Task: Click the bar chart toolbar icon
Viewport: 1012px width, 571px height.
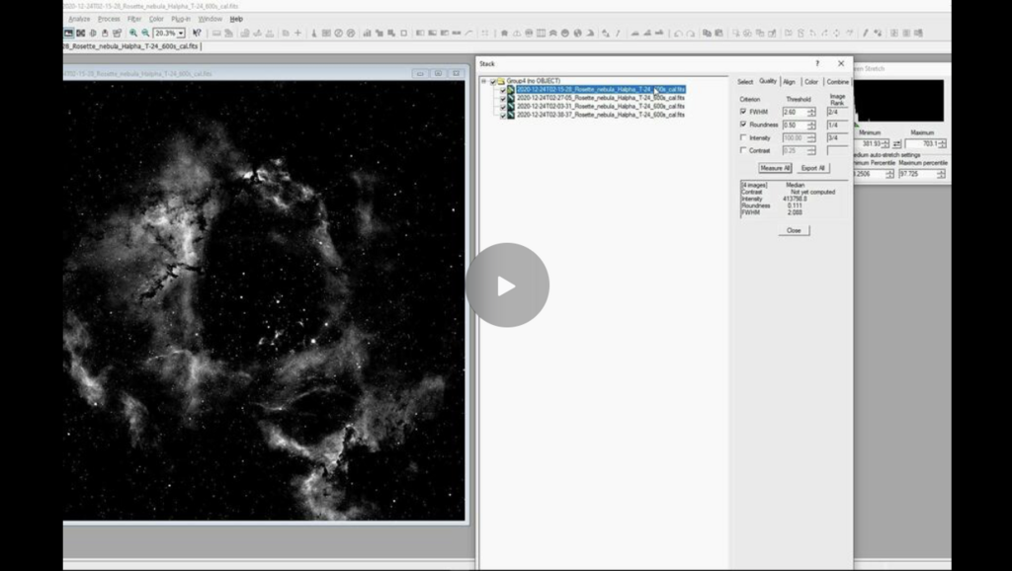Action: 367,33
